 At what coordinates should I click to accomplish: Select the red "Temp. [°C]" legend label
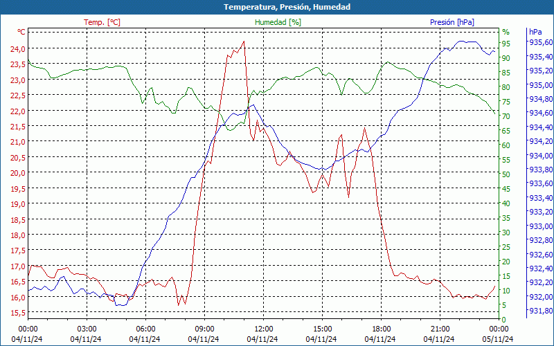pos(102,22)
